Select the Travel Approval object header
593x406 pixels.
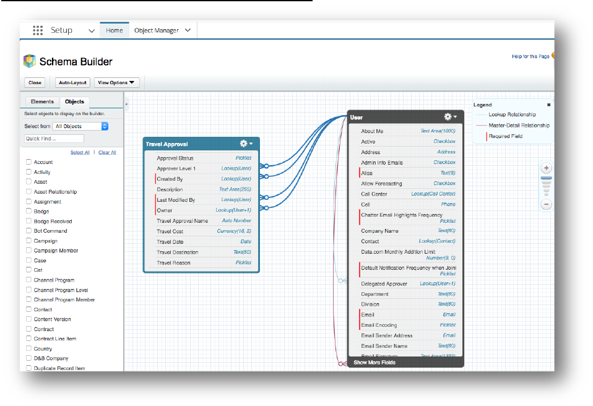(201, 144)
